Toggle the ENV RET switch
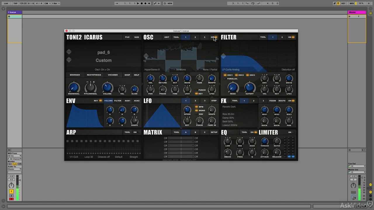The width and height of the screenshot is (374, 210). 98,101
